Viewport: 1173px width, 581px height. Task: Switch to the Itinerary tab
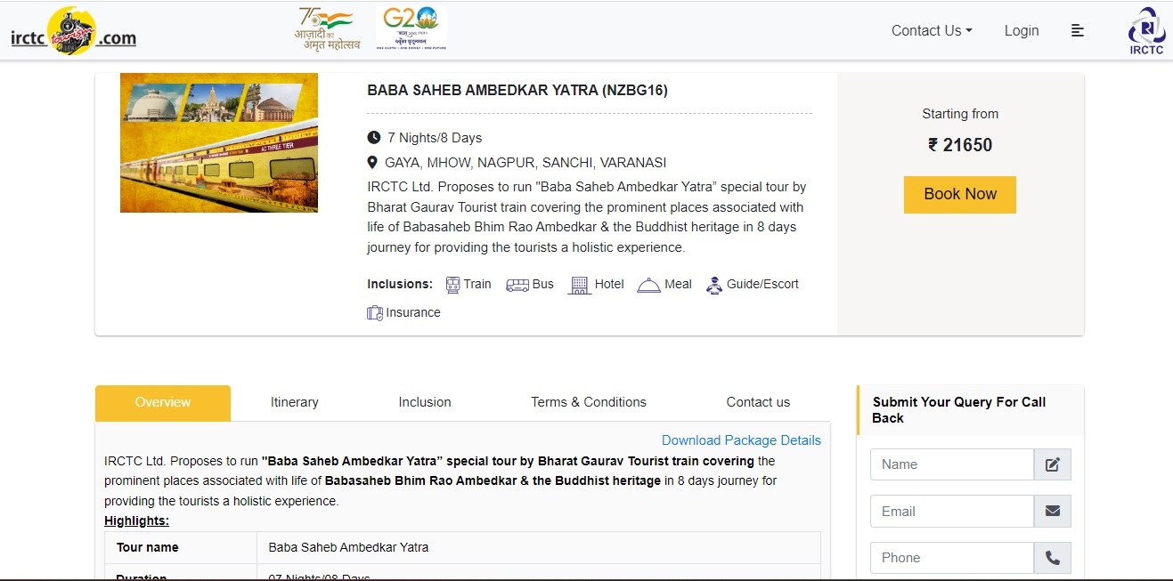coord(294,402)
